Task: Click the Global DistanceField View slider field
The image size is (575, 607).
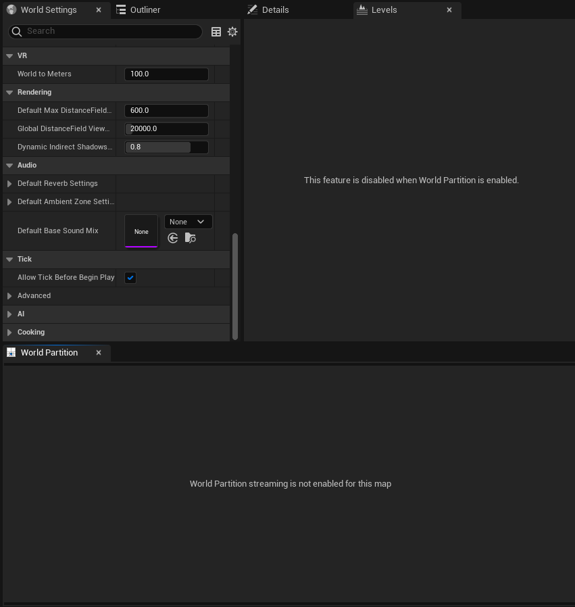Action: pos(166,129)
